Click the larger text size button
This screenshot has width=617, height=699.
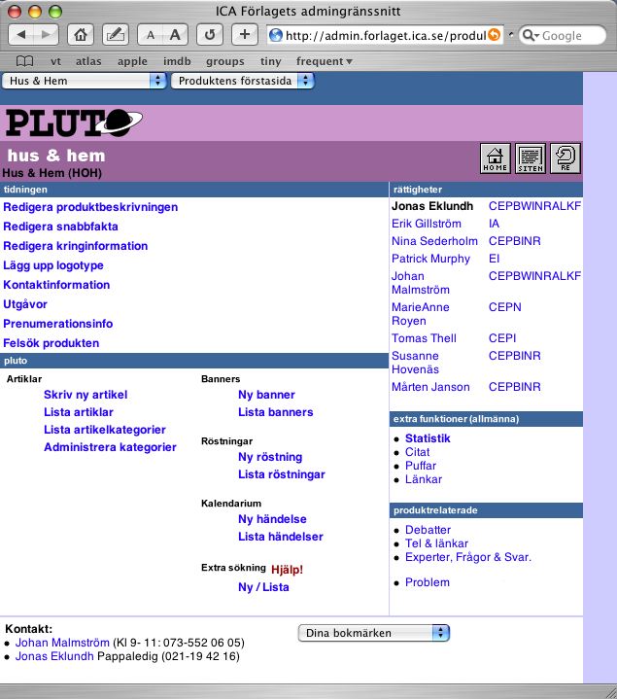(175, 35)
